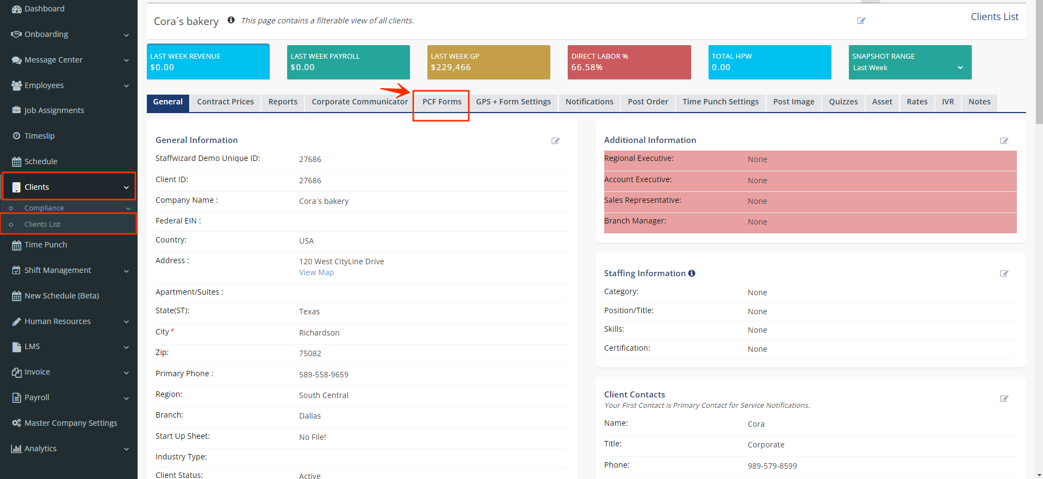The image size is (1043, 479).
Task: Click the Direct Labor % card
Action: point(629,62)
